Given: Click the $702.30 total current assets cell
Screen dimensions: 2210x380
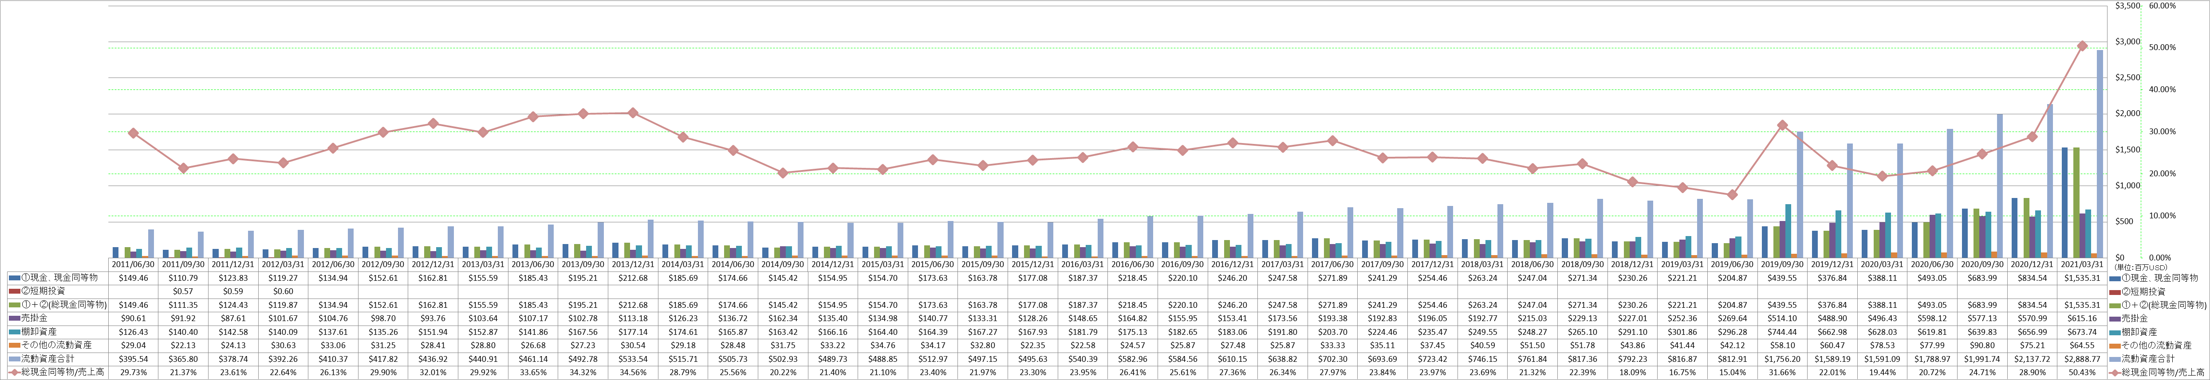Looking at the screenshot, I should pyautogui.click(x=1332, y=359).
